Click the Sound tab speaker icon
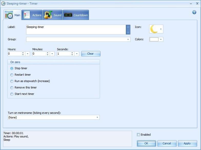Image resolution: width=201 pixels, height=150 pixels. click(x=48, y=15)
